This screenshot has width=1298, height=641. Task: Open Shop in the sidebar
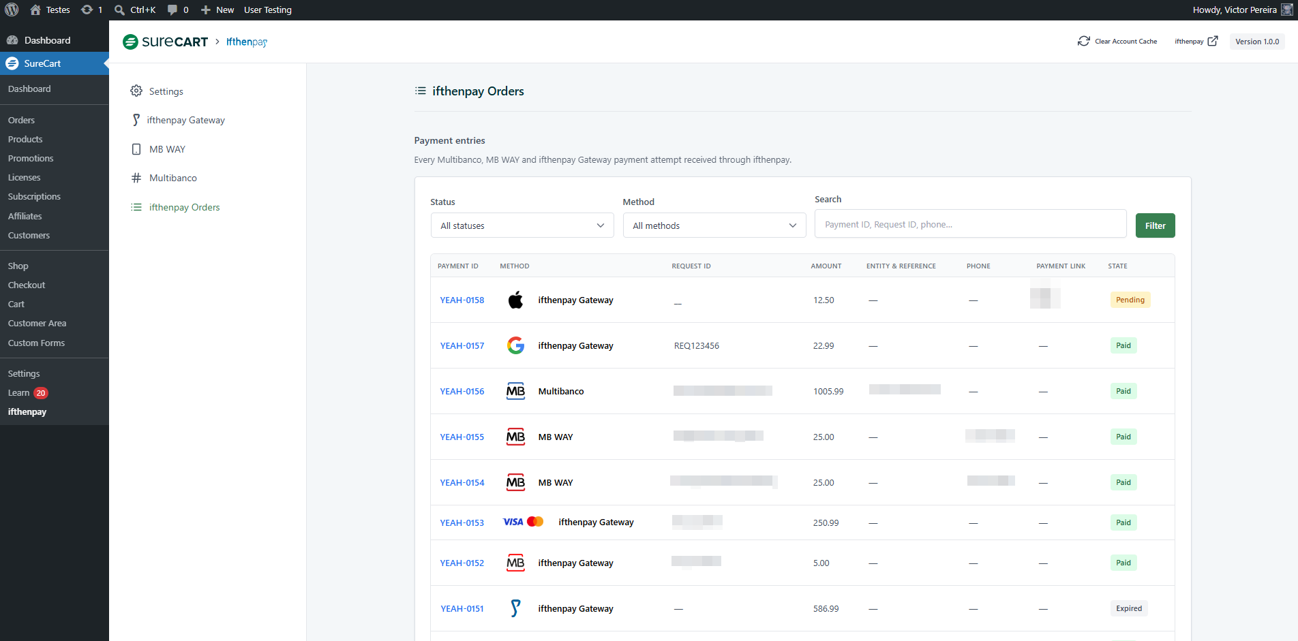(18, 266)
